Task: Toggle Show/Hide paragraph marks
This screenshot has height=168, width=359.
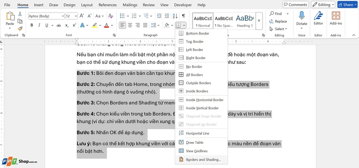Action: [184, 16]
